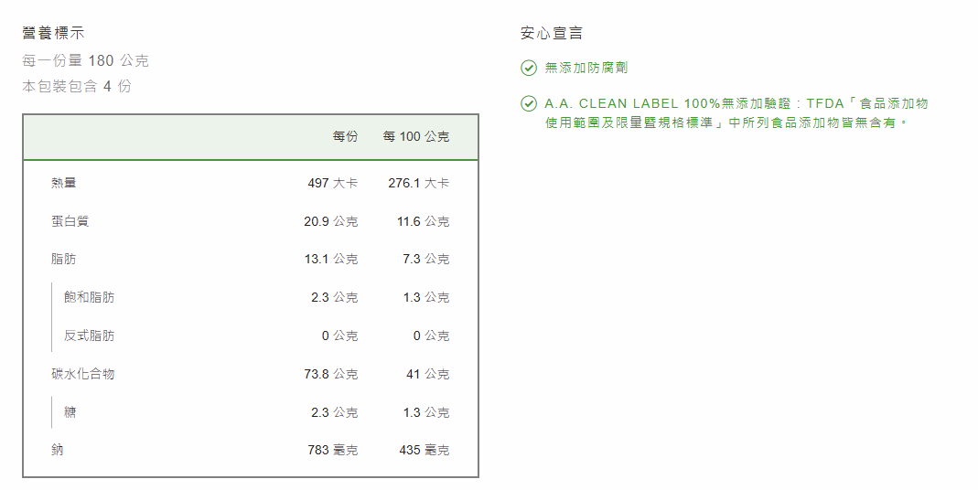Select the 無添加防腐劑 declaration text
This screenshot has height=490, width=978.
pyautogui.click(x=586, y=68)
